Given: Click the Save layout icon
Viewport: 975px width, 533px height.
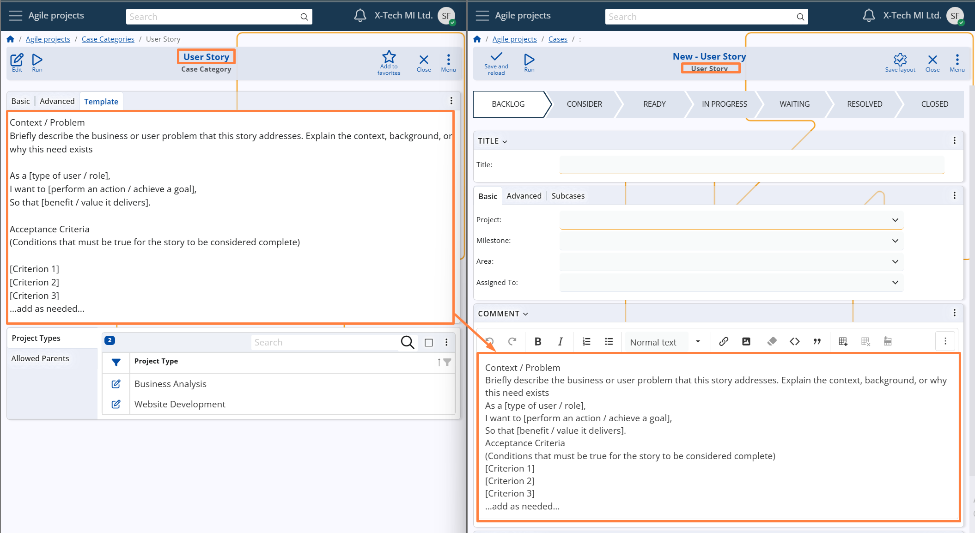Looking at the screenshot, I should (900, 60).
